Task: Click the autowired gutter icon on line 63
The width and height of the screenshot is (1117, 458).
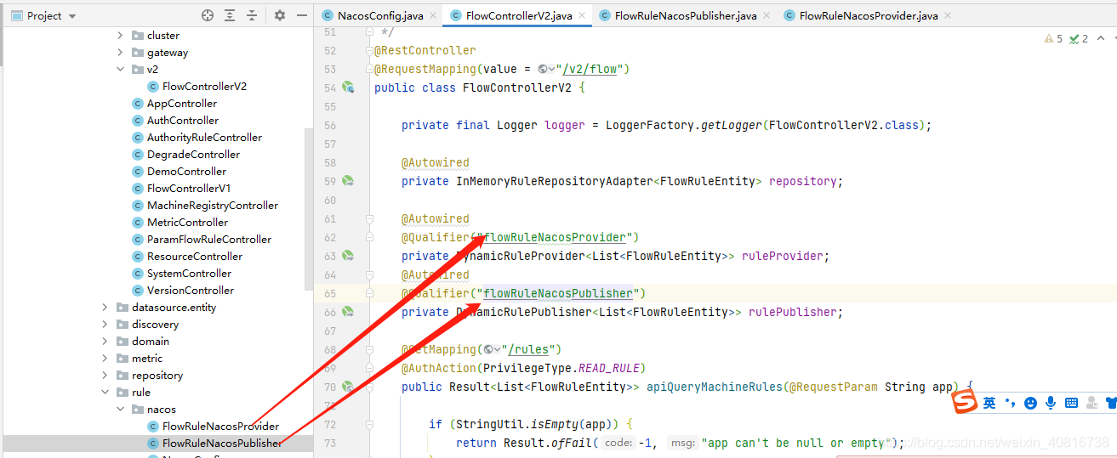Action: point(348,256)
